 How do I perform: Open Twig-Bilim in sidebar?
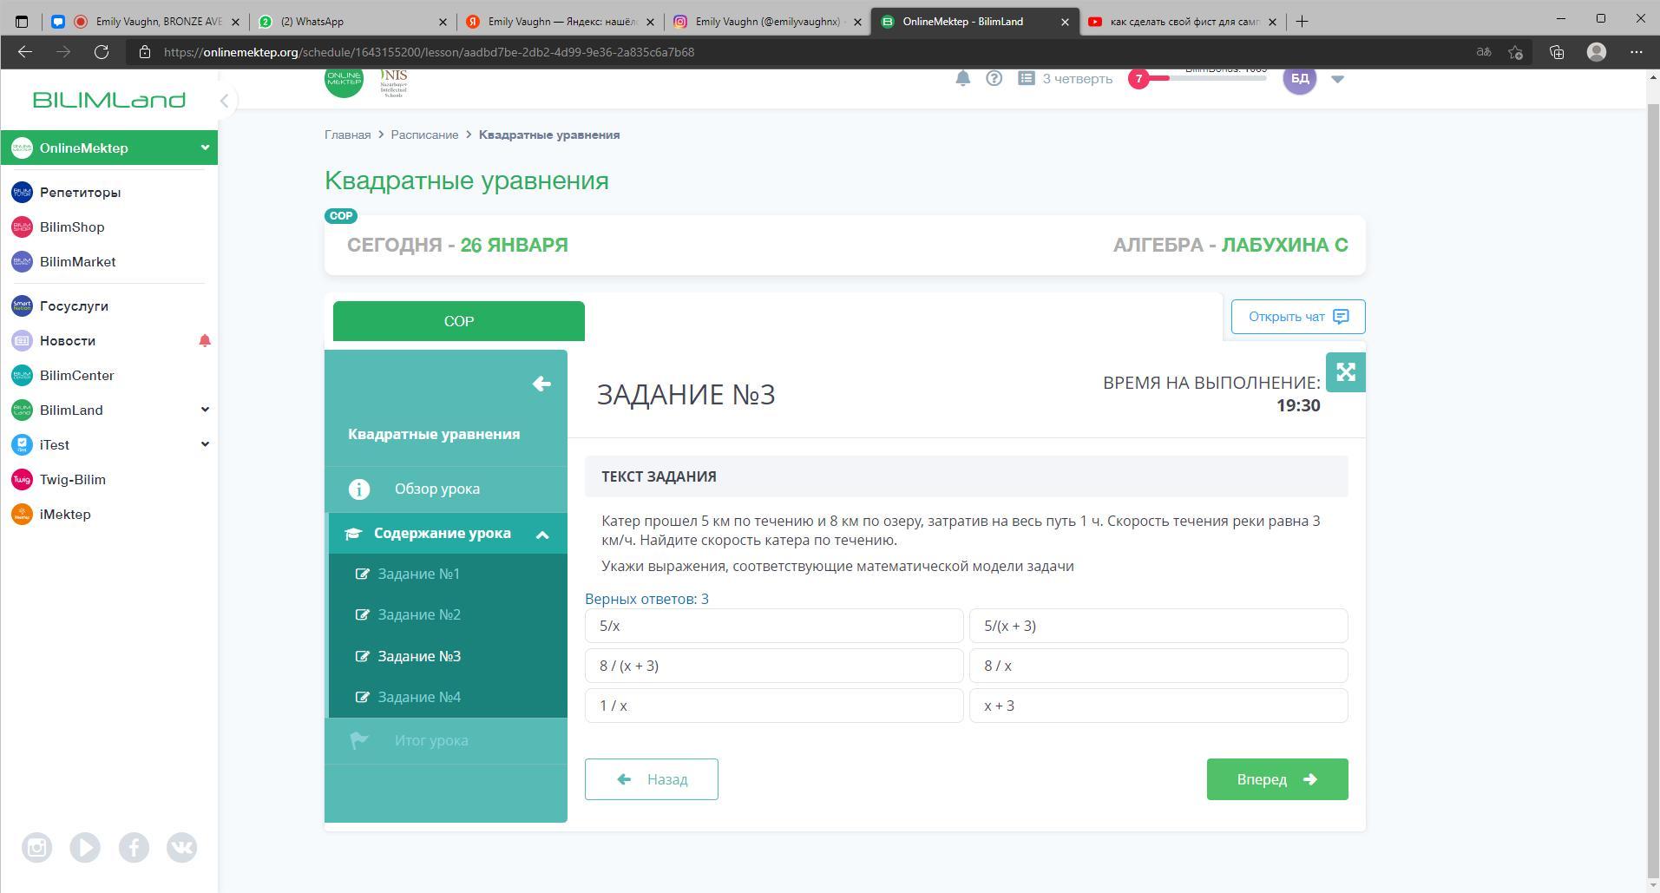click(x=72, y=480)
